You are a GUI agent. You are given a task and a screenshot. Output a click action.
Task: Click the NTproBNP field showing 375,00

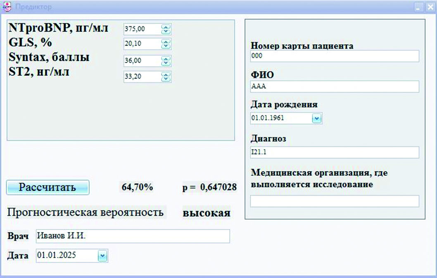(x=142, y=29)
